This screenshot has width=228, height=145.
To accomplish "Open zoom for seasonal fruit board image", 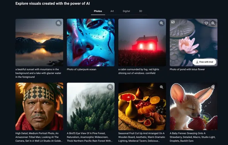I will click(x=161, y=87).
